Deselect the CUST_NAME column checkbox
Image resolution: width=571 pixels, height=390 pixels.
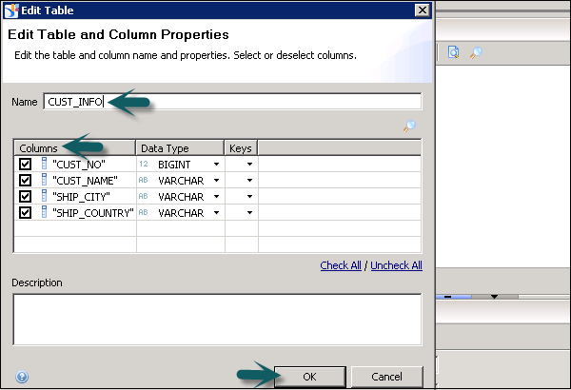26,181
